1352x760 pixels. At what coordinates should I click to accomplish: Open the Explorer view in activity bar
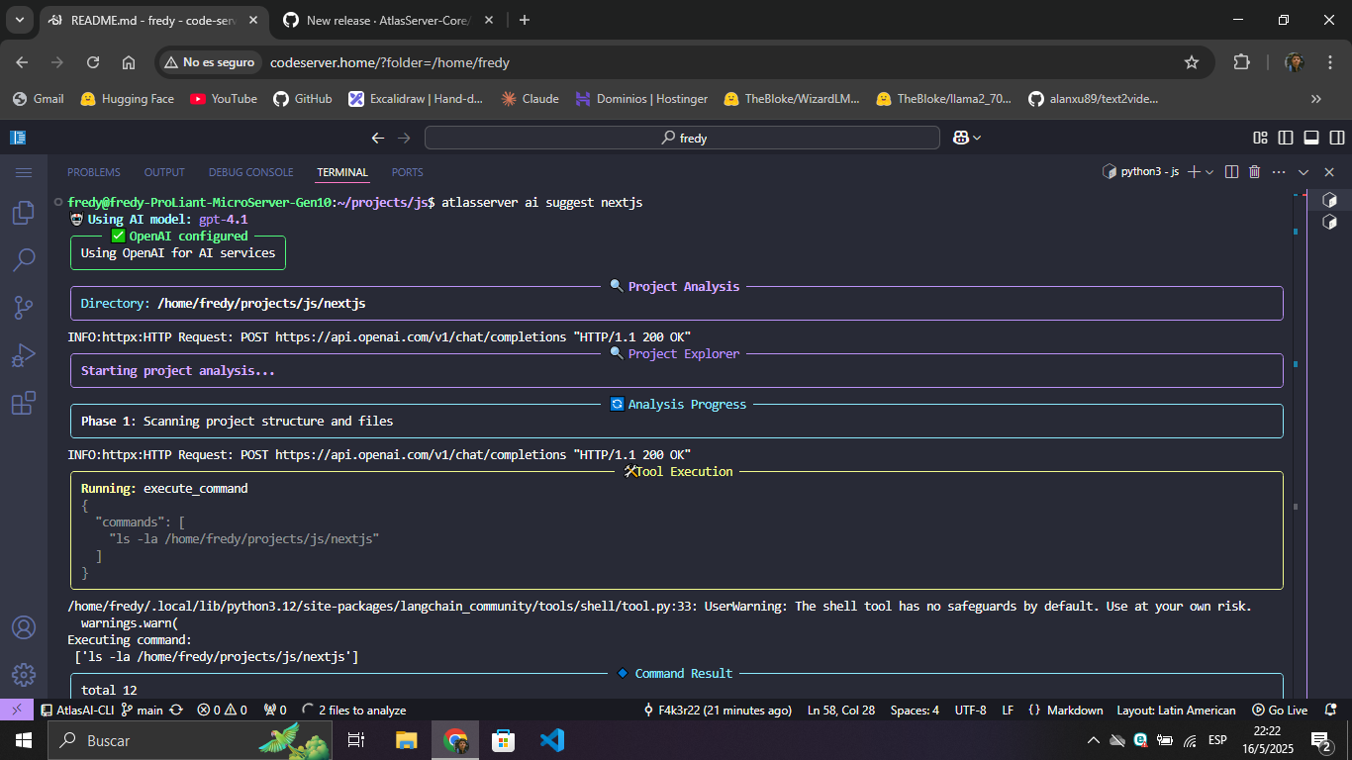[x=23, y=213]
